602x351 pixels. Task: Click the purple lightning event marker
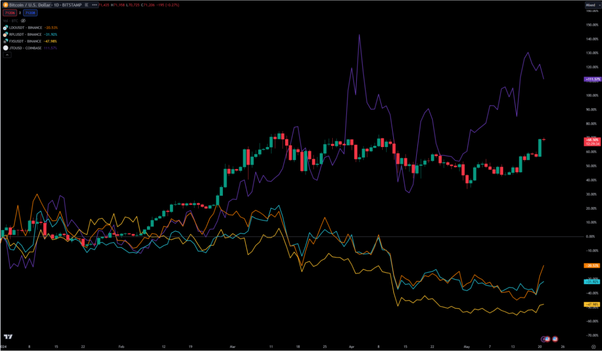coord(544,339)
